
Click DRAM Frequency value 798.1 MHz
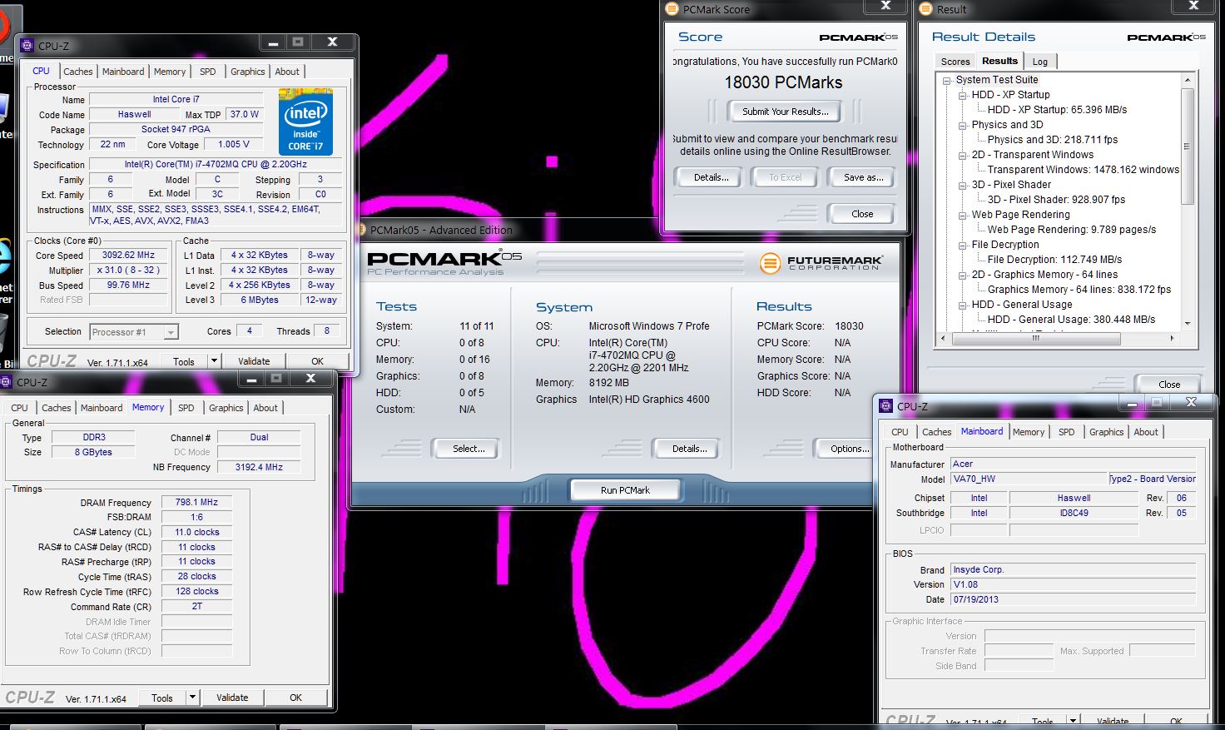(196, 503)
